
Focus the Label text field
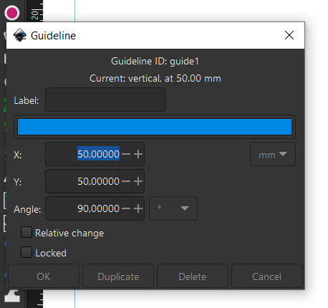(105, 100)
